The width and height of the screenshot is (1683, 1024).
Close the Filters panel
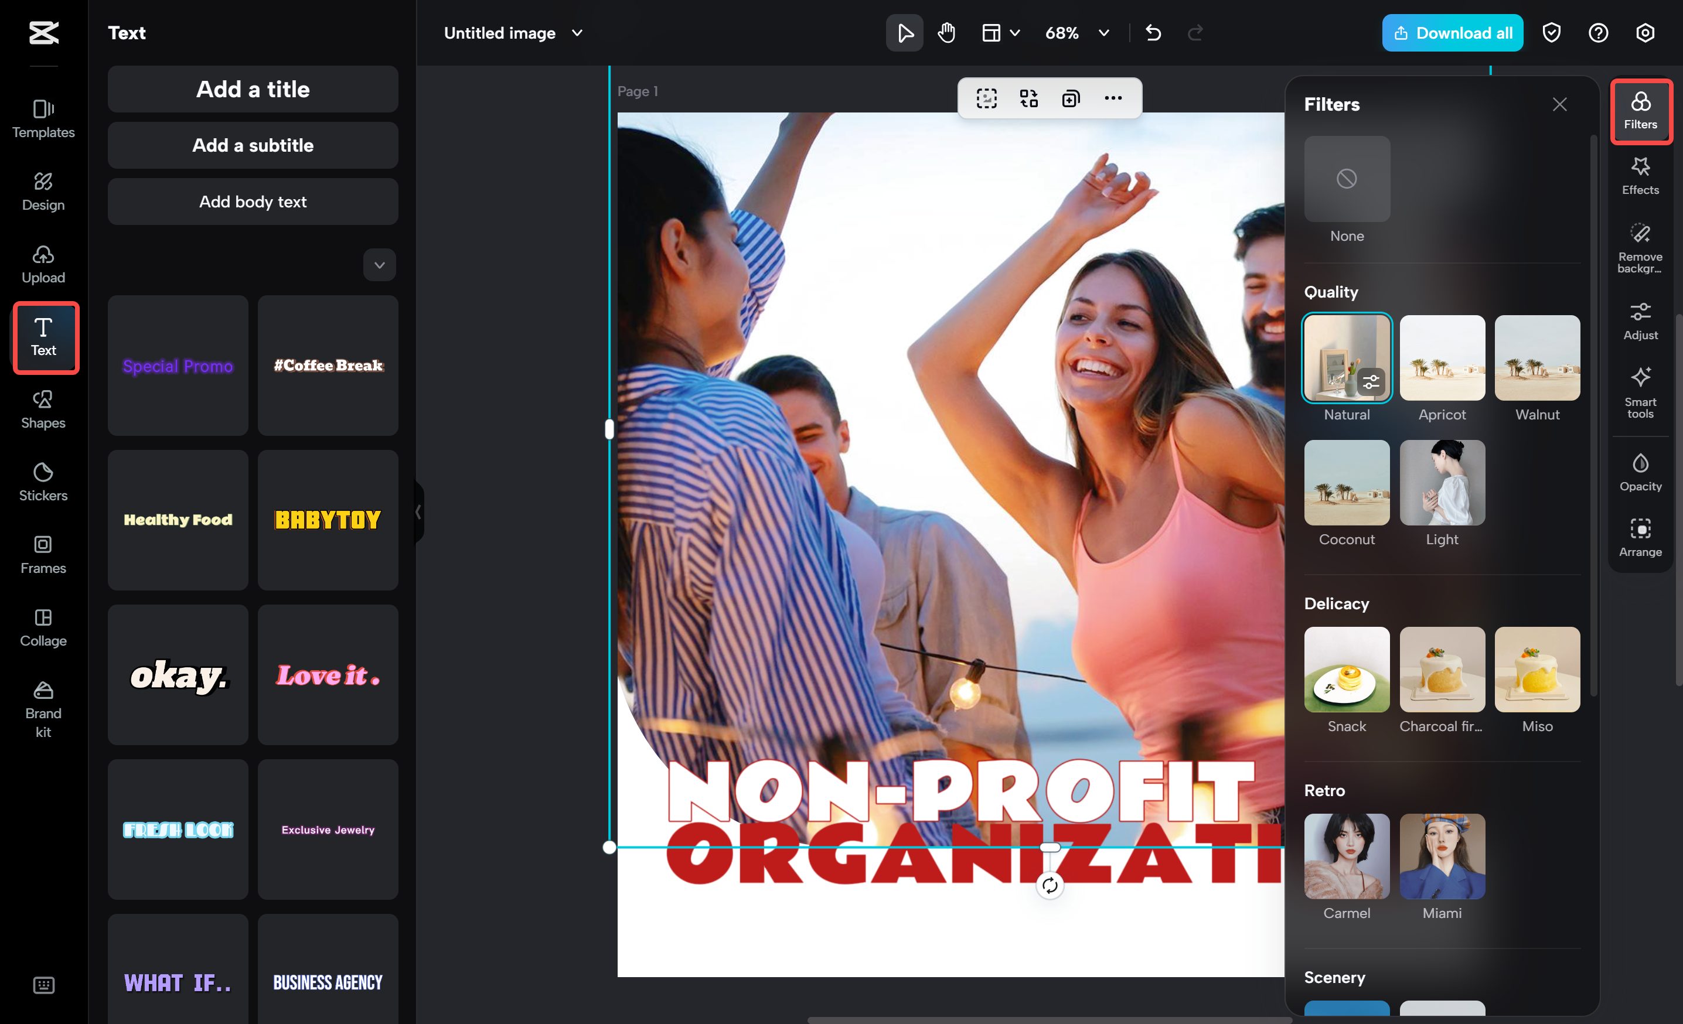[x=1559, y=104]
